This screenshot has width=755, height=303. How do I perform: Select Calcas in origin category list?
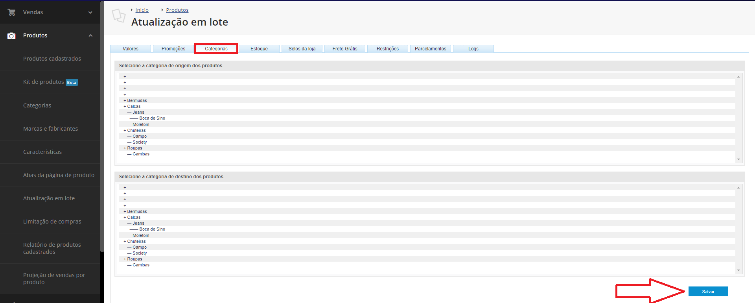point(427,106)
